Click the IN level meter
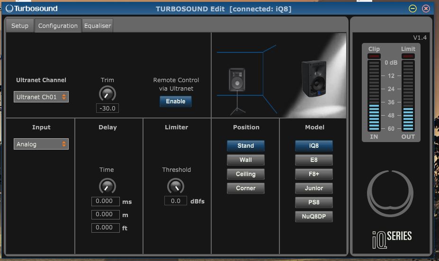The image size is (439, 261). pos(374,96)
